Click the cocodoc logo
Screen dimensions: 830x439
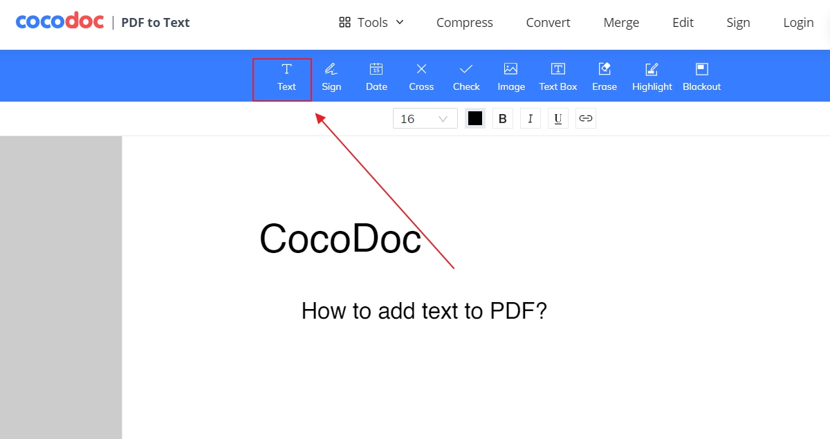point(60,22)
